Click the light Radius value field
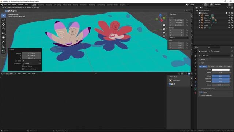The height and width of the screenshot is (132, 234). pyautogui.click(x=220, y=85)
